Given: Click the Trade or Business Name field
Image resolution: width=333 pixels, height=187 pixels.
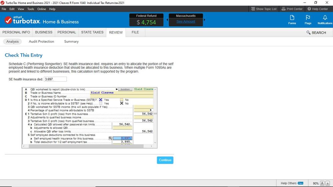Looking at the screenshot, I should tap(122, 93).
